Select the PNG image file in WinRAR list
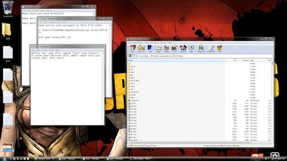This screenshot has height=161, width=287. (x=199, y=100)
